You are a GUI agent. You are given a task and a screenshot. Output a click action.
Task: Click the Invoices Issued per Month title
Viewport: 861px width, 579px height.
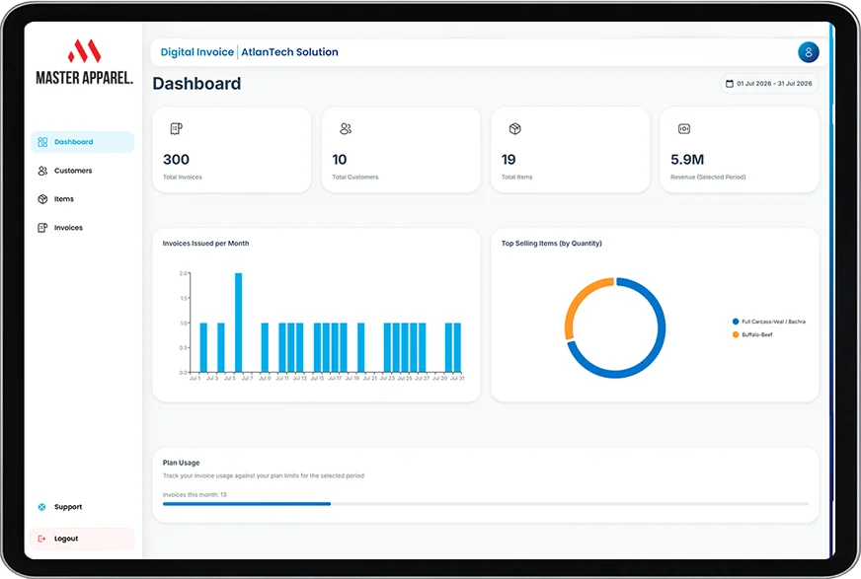pos(206,244)
